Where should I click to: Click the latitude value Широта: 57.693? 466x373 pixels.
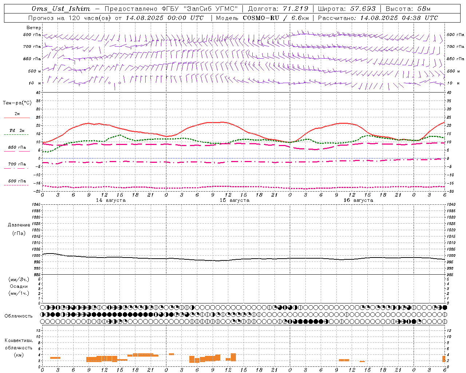point(347,9)
